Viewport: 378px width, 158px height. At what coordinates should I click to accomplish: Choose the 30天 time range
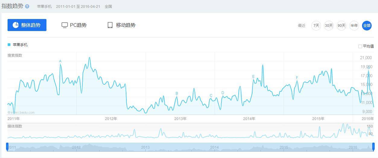[x=329, y=26]
